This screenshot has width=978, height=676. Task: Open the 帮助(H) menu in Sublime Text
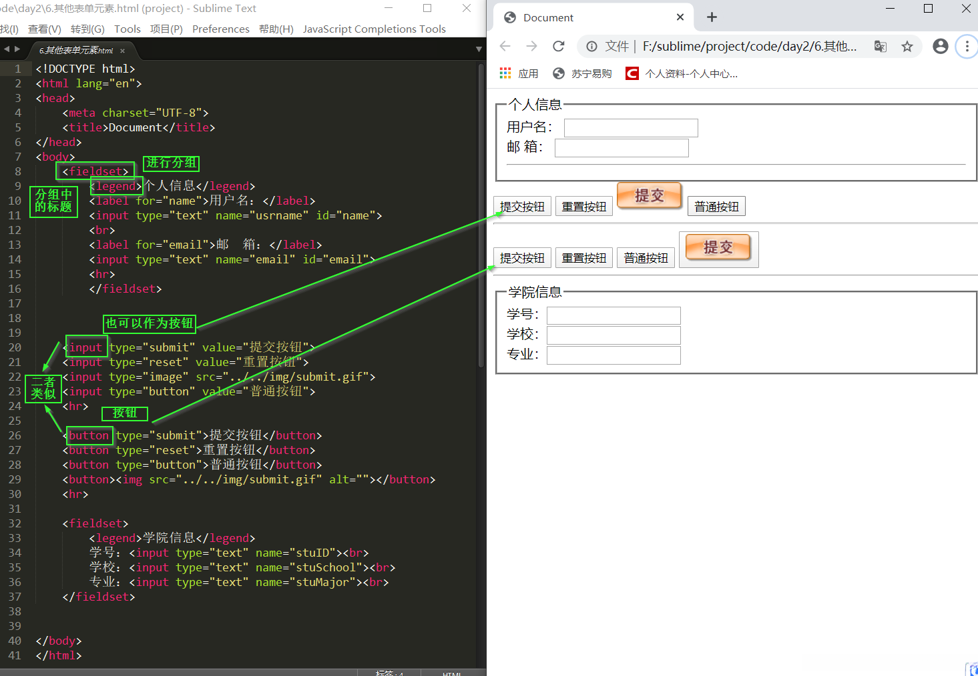276,29
